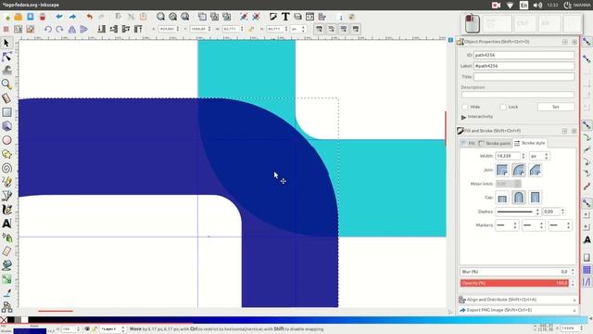Select the Rectangle tool
This screenshot has height=334, width=593.
pos(6,112)
